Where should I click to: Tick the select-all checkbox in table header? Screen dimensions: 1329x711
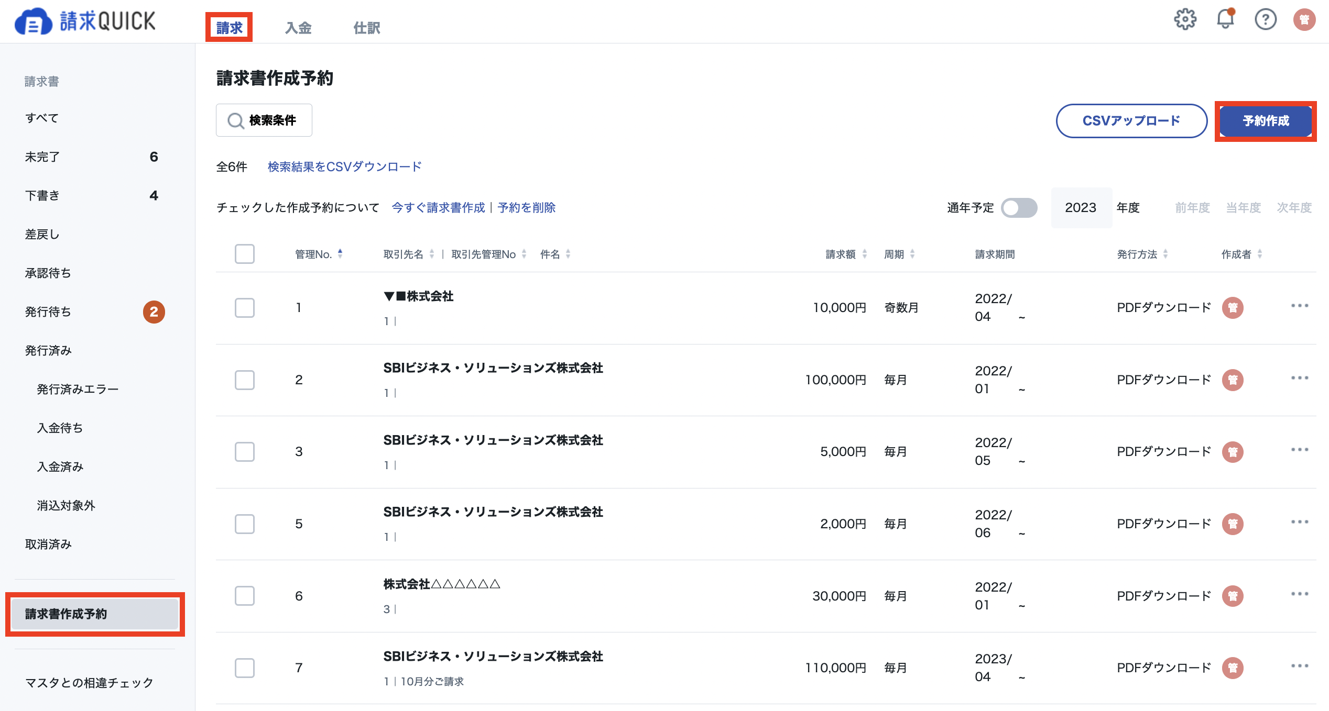click(245, 254)
